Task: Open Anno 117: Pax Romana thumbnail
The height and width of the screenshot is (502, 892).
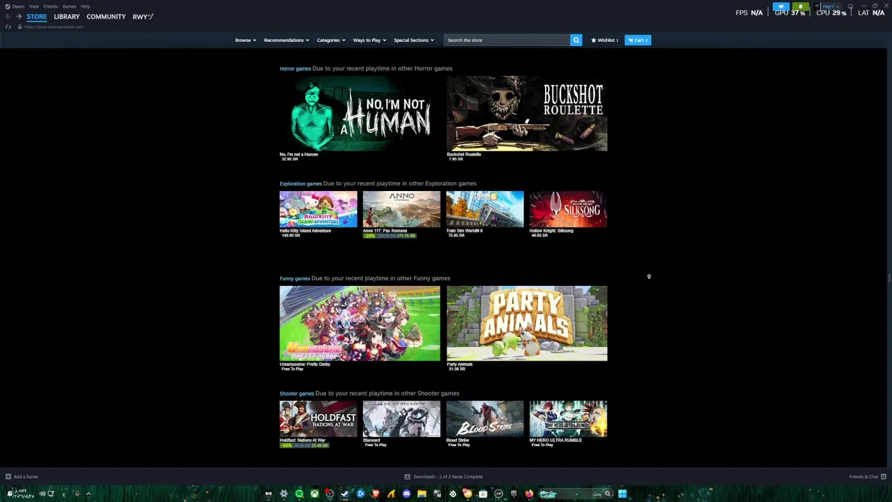Action: point(401,209)
